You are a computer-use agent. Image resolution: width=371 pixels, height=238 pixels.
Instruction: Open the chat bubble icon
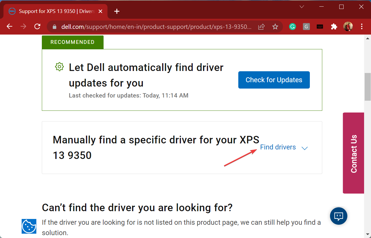[339, 216]
